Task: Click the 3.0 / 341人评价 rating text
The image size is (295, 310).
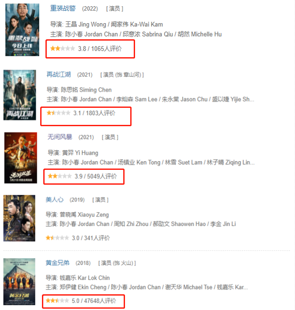Action: point(90,238)
